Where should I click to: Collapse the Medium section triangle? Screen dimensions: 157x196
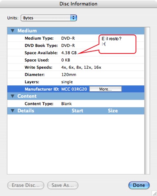pos(12,31)
